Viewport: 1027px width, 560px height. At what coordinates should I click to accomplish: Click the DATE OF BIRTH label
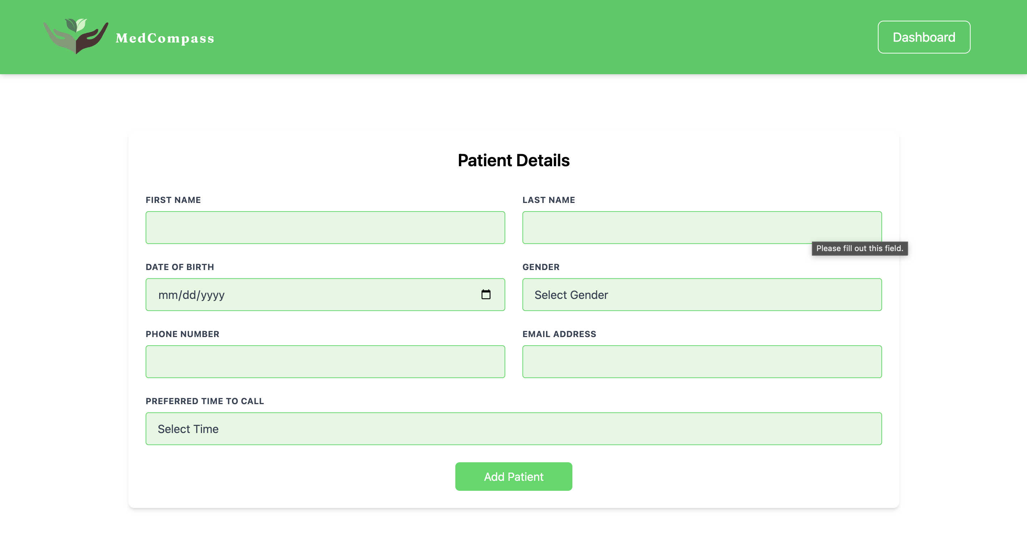179,267
